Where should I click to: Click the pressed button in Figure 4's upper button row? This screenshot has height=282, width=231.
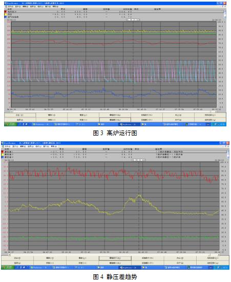115,258
